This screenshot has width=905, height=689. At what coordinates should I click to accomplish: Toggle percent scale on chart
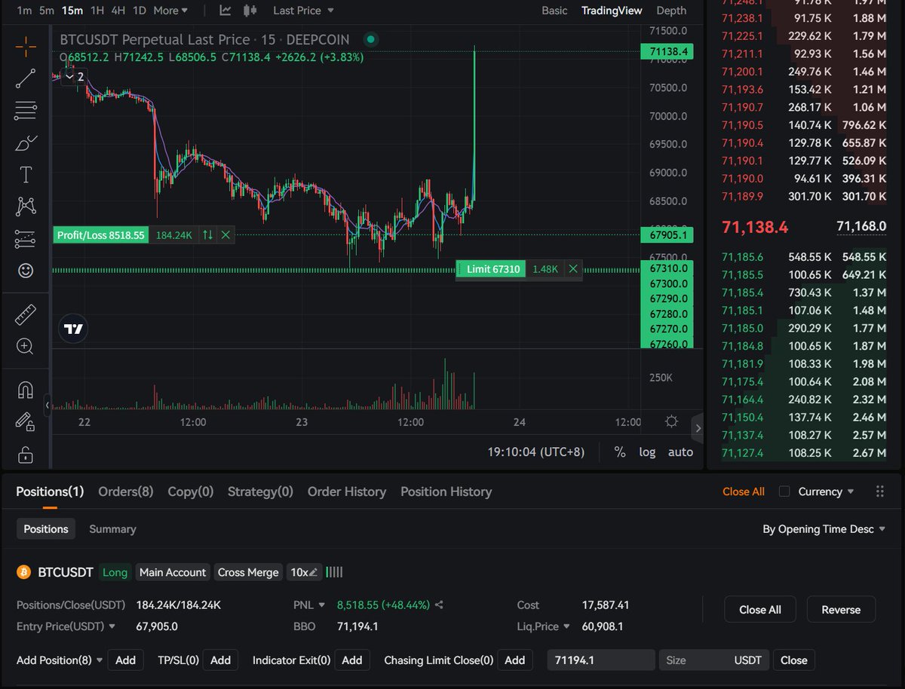[x=620, y=452]
